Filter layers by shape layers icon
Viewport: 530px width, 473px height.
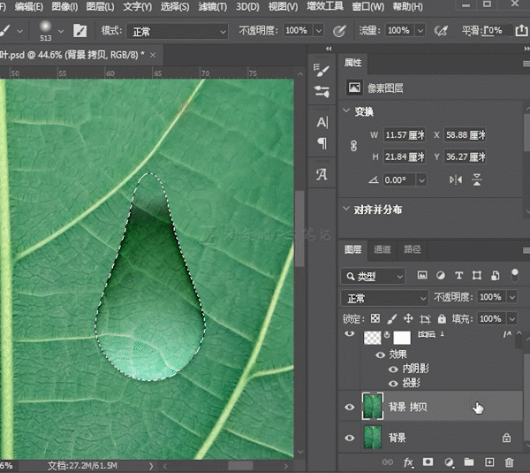point(477,276)
